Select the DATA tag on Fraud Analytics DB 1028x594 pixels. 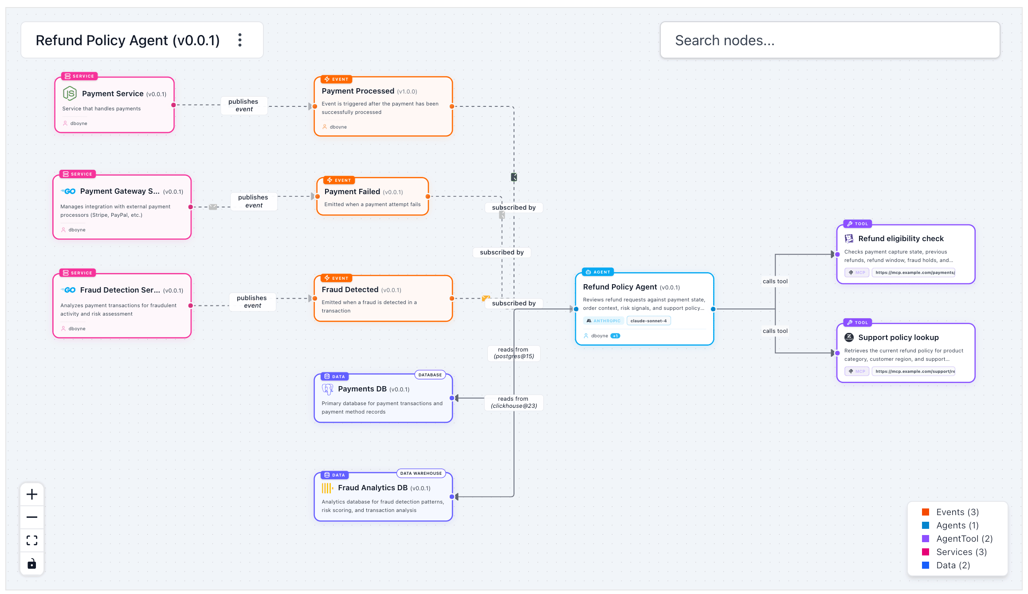click(x=334, y=475)
